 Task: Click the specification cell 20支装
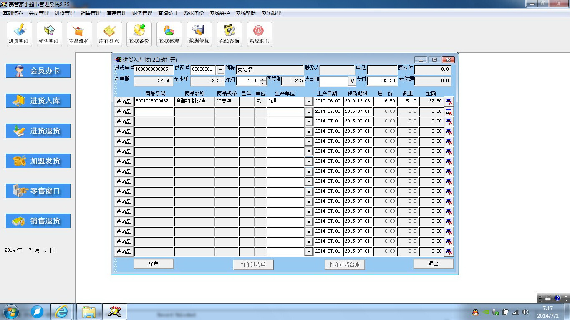[x=227, y=102]
